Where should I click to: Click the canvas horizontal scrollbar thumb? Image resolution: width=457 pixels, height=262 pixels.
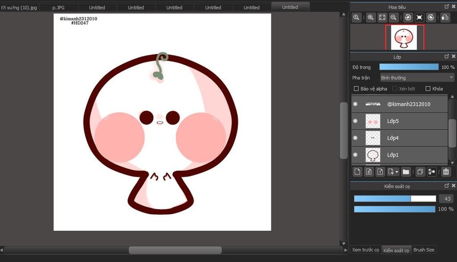pyautogui.click(x=175, y=250)
